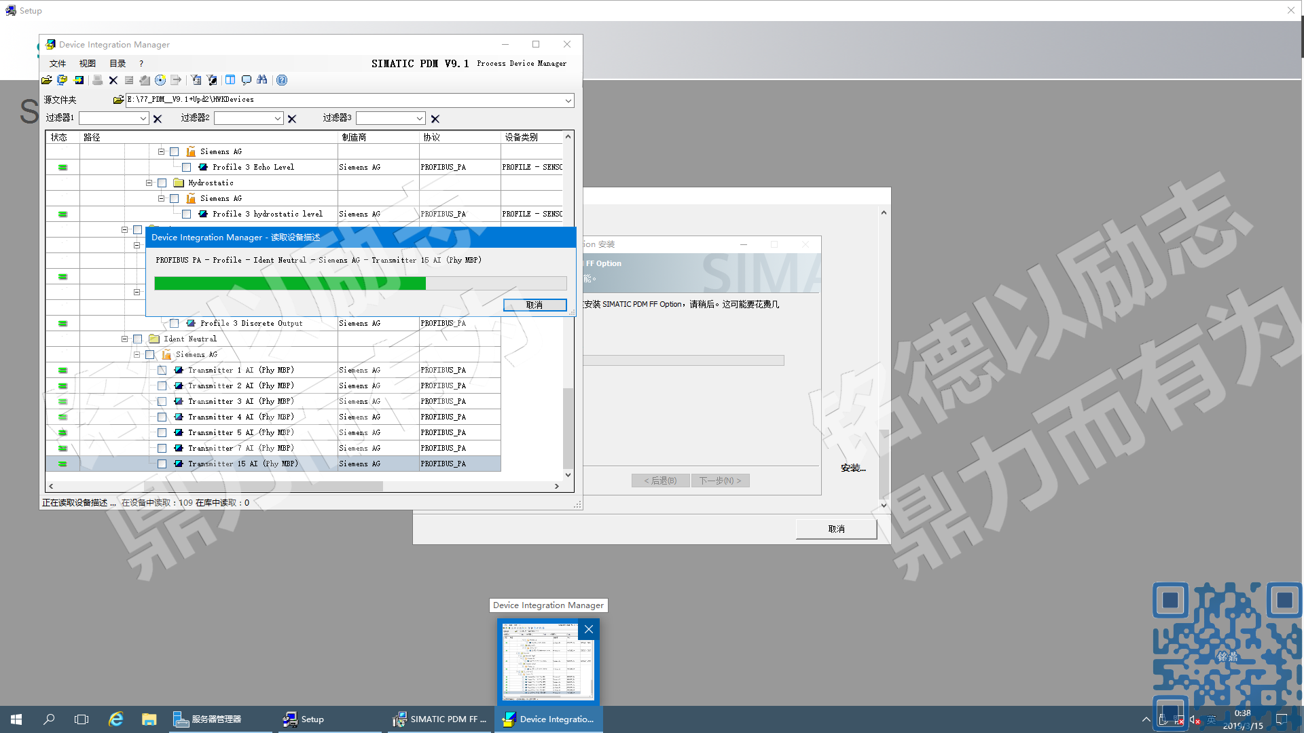The width and height of the screenshot is (1304, 733).
Task: Click the export arrow toolbar icon
Action: [176, 80]
